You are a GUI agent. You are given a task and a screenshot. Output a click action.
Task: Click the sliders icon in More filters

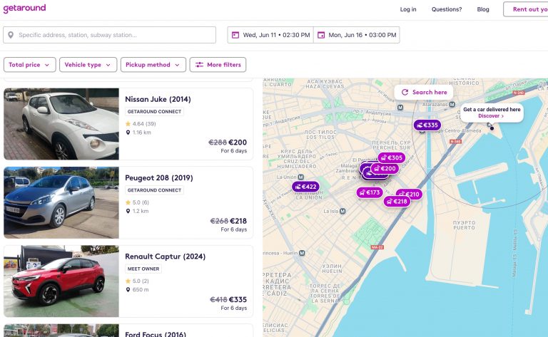(x=199, y=65)
